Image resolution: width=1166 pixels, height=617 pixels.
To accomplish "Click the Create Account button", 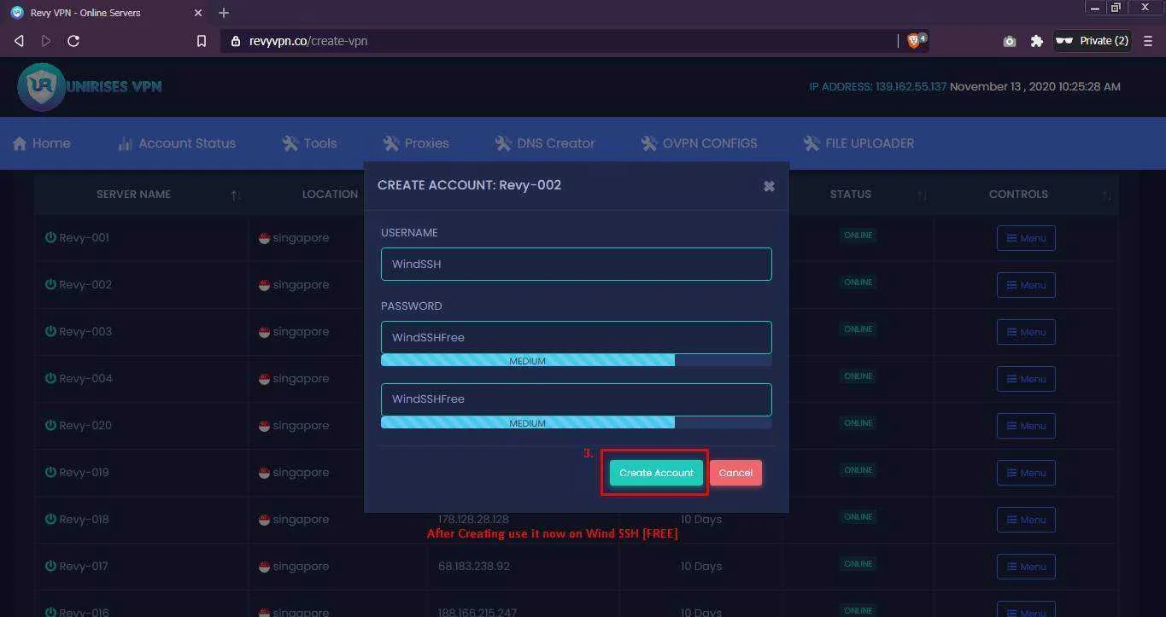I will (x=656, y=473).
